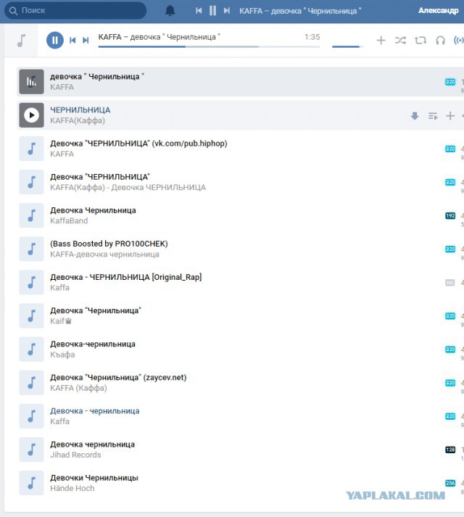This screenshot has height=517, width=464.
Task: Open artist KaffaBand
Action: click(69, 221)
